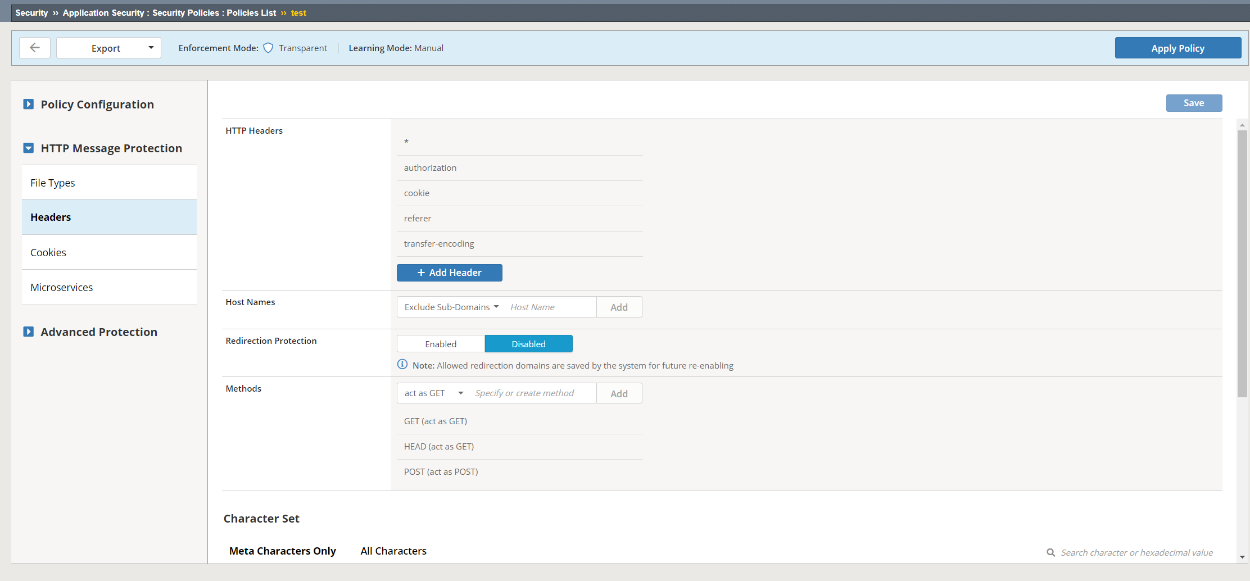
Task: Click the Apply Policy button
Action: [1177, 48]
